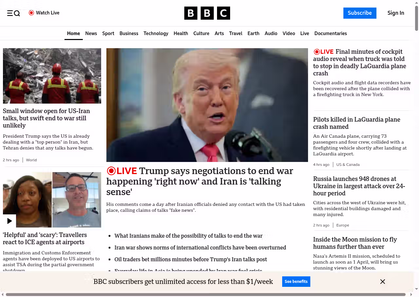Go to the Documentaries tab
Image resolution: width=419 pixels, height=297 pixels.
point(330,33)
